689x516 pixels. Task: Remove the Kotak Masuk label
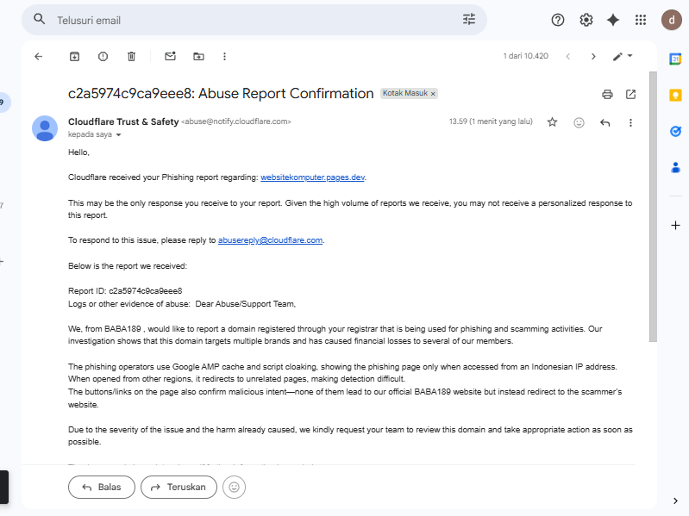(x=433, y=93)
